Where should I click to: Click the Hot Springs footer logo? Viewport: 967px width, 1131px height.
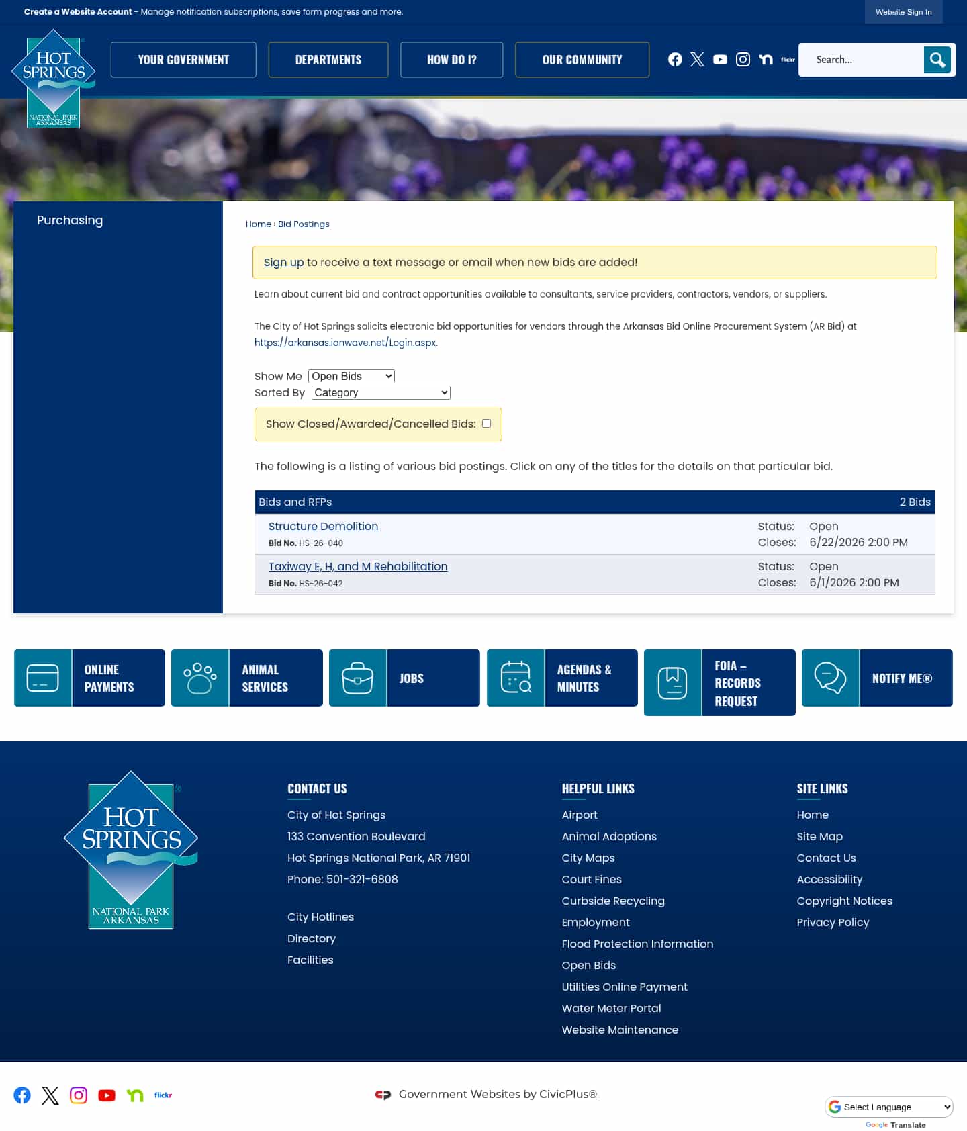tap(131, 850)
